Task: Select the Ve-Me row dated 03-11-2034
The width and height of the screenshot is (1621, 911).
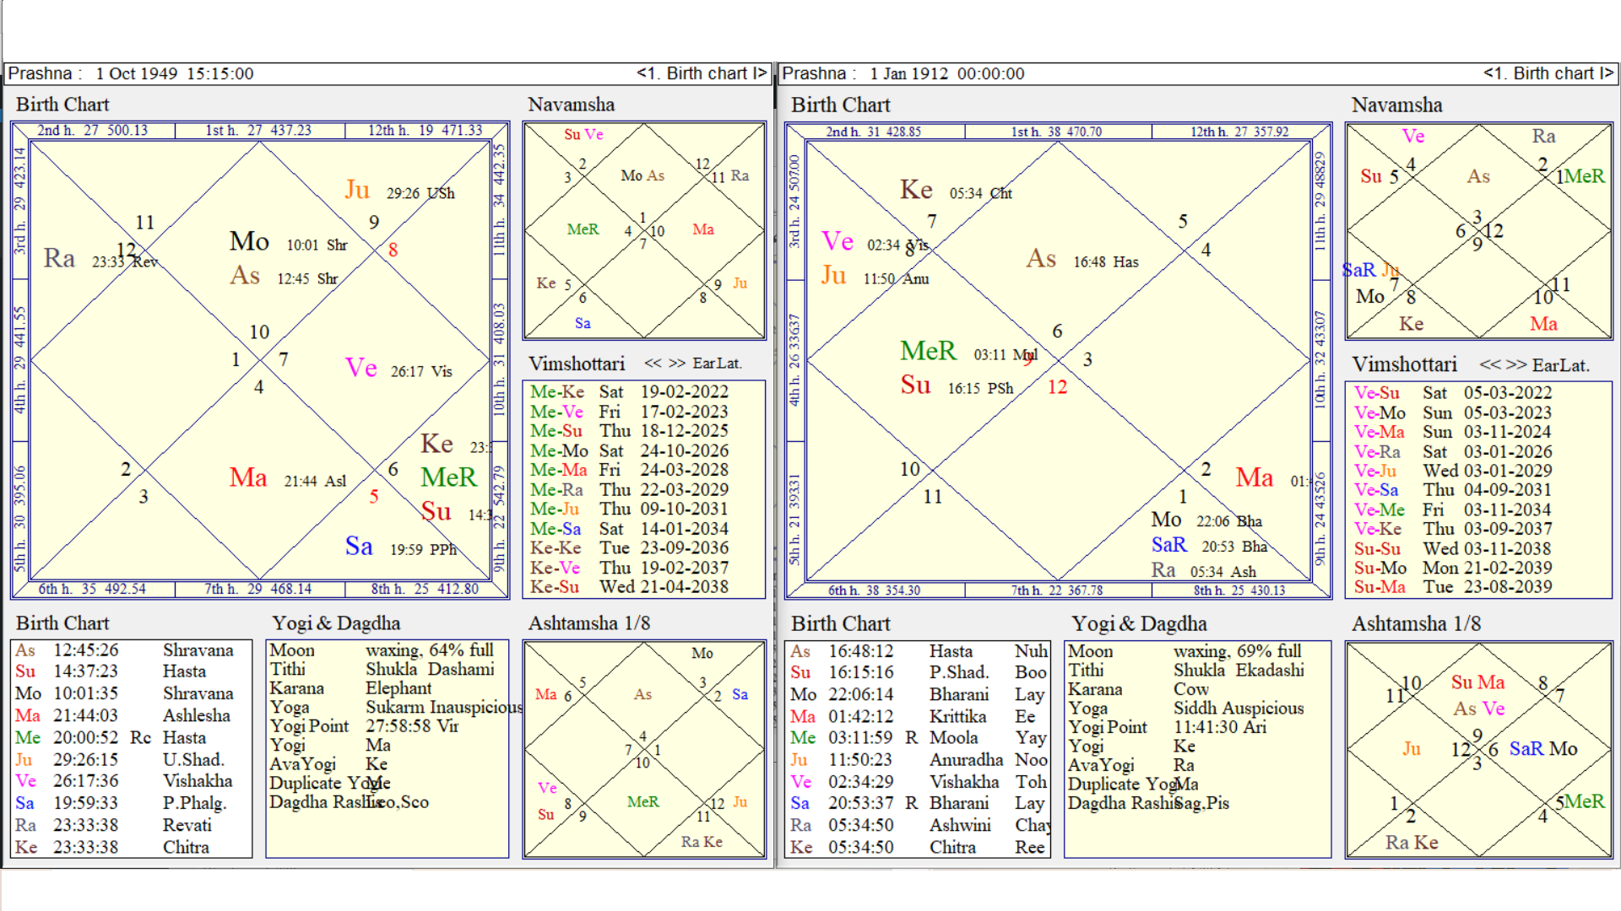Action: 1453,509
